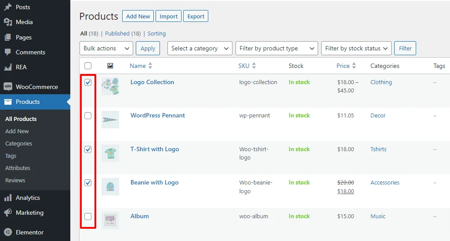This screenshot has width=450, height=241.
Task: Open the Album product link
Action: pos(139,216)
